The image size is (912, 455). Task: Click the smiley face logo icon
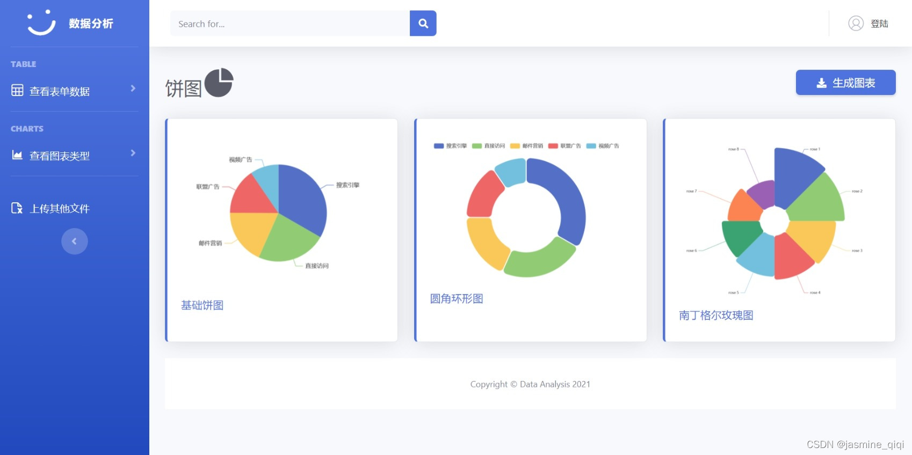pos(41,23)
